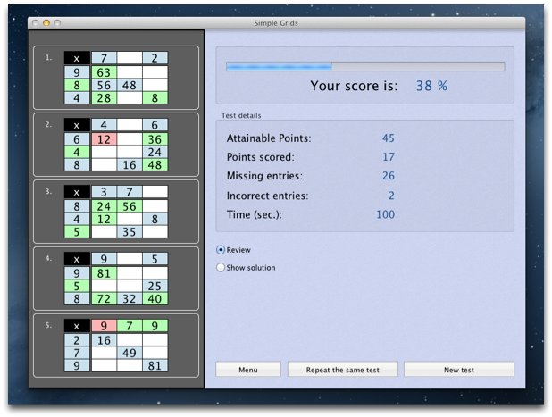
Task: Click the red header cell 9 in grid 5
Action: coord(103,326)
